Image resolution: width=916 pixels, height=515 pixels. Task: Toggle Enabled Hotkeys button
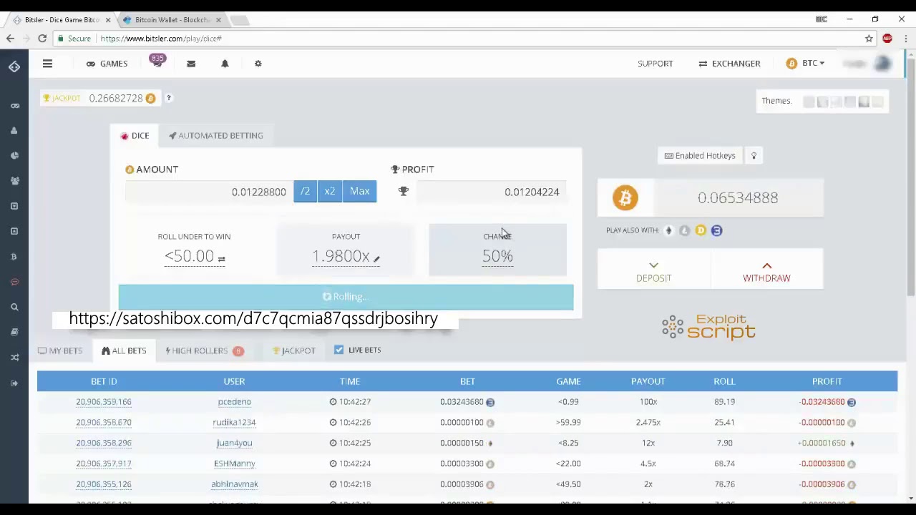pyautogui.click(x=700, y=155)
